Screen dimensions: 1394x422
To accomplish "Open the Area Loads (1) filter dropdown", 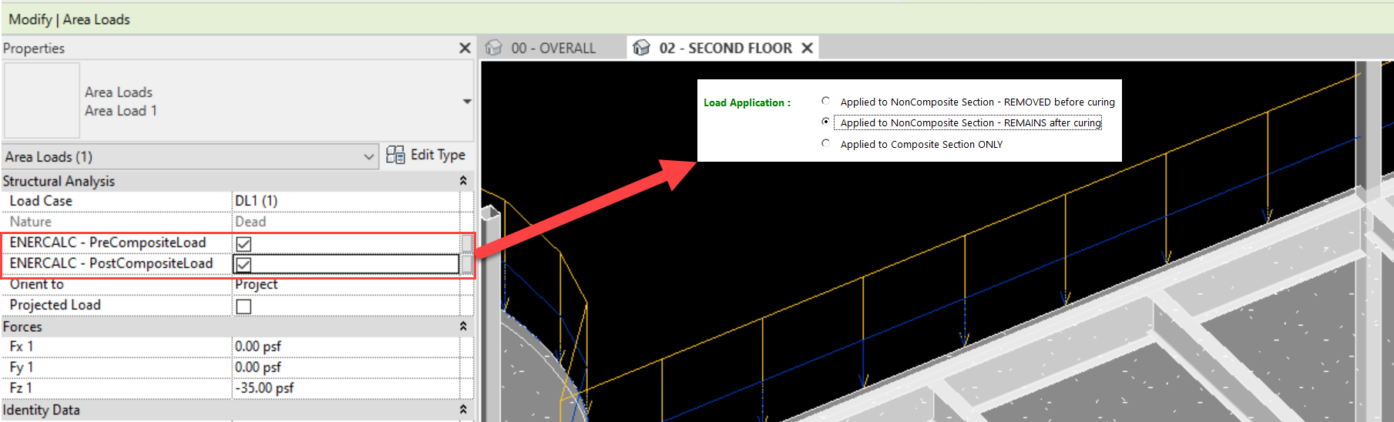I will 368,157.
